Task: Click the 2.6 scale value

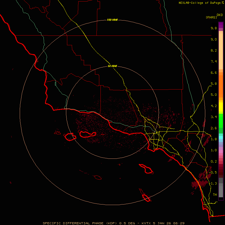Action: [214, 128]
